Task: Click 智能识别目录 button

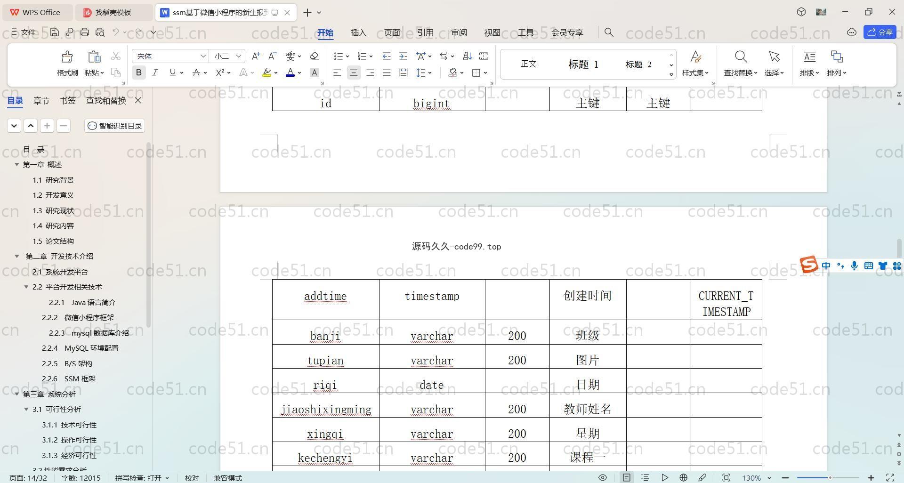Action: click(115, 126)
